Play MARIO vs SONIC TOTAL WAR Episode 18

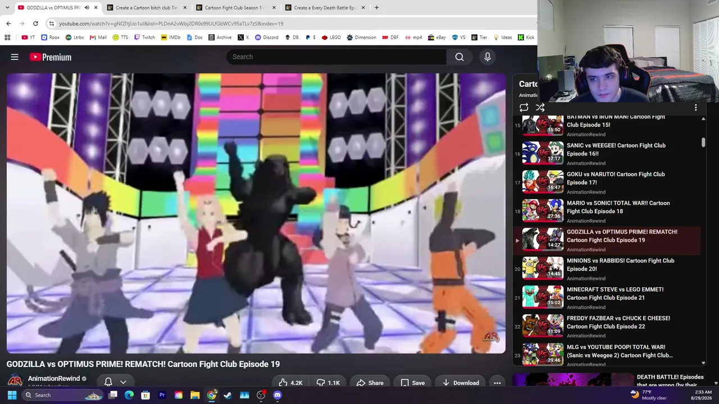[x=607, y=211]
